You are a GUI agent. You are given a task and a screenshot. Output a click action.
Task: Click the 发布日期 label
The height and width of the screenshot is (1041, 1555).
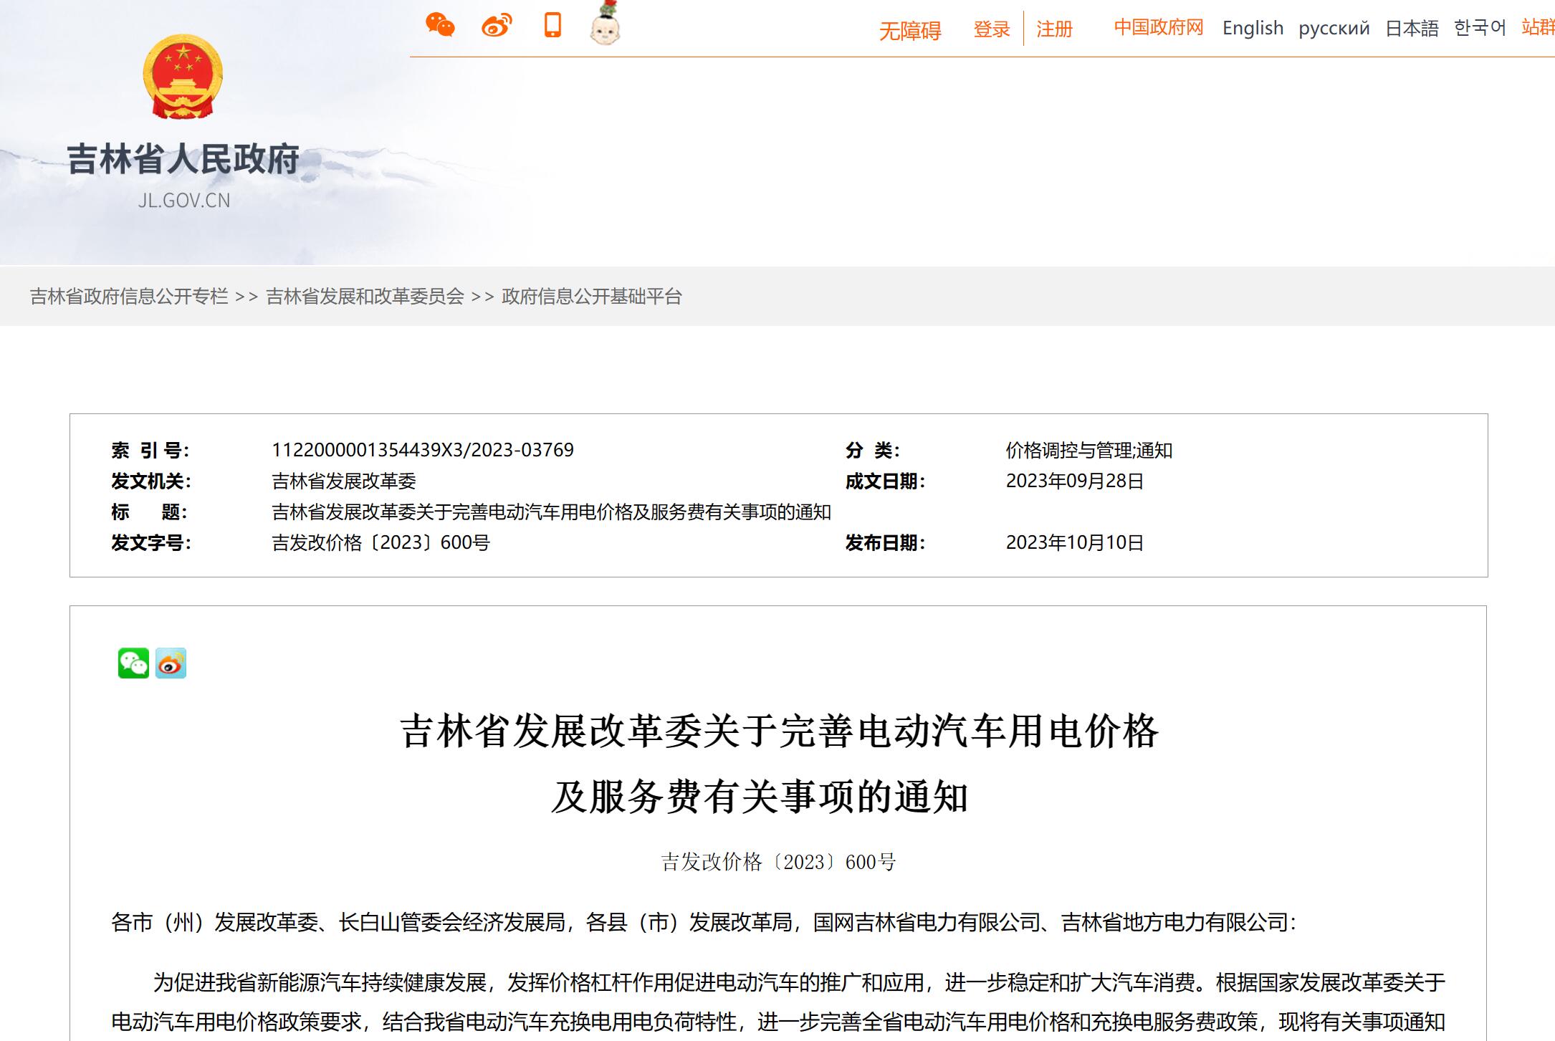tap(886, 542)
